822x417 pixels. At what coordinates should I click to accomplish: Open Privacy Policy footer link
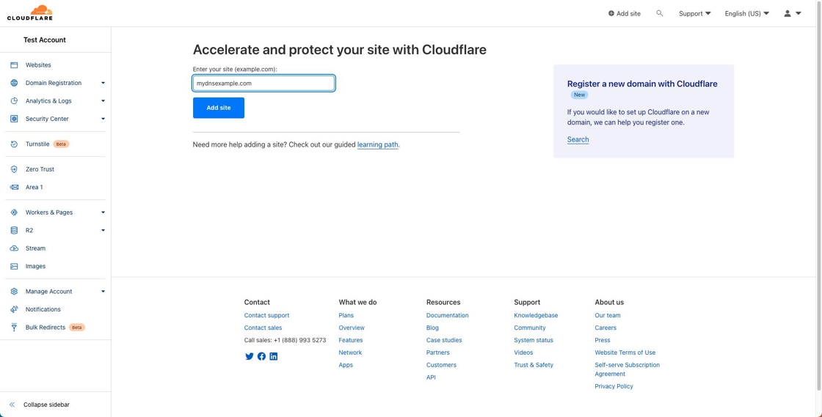614,386
